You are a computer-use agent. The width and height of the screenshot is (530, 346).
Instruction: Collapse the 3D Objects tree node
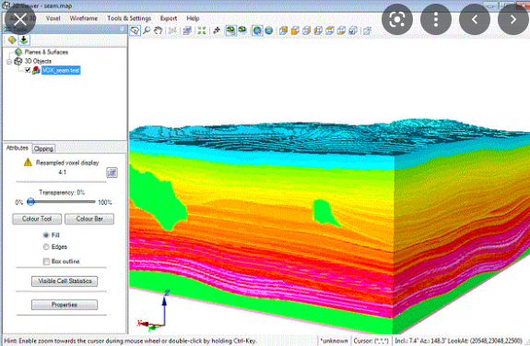point(9,61)
